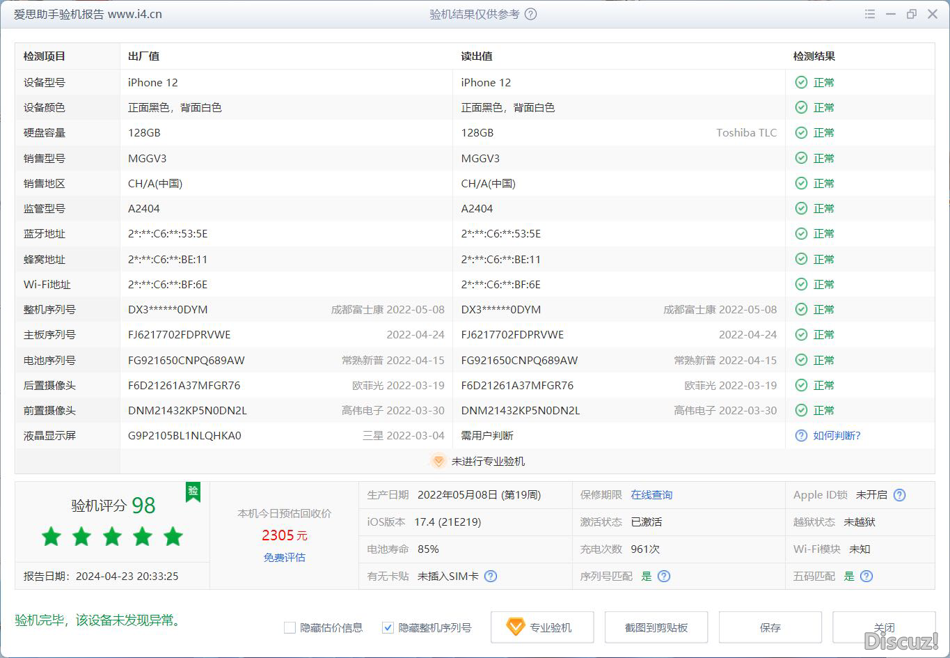Select the LCD serial G9P2105BL1NLQHKA0
The image size is (950, 658).
(184, 435)
